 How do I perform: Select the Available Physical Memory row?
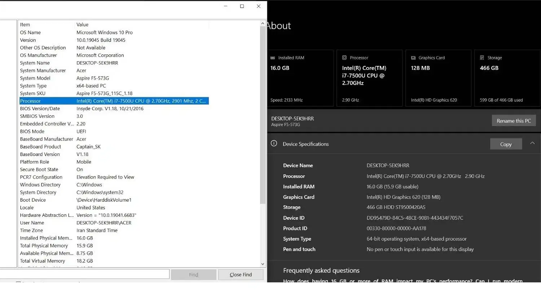(x=114, y=253)
